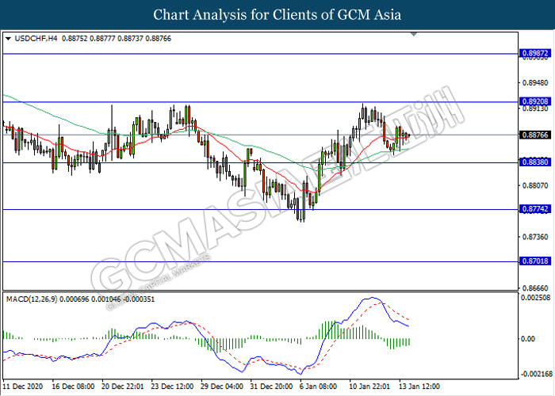The height and width of the screenshot is (396, 555).
Task: Click the chart title mentioning GCM Asia
Action: (277, 15)
